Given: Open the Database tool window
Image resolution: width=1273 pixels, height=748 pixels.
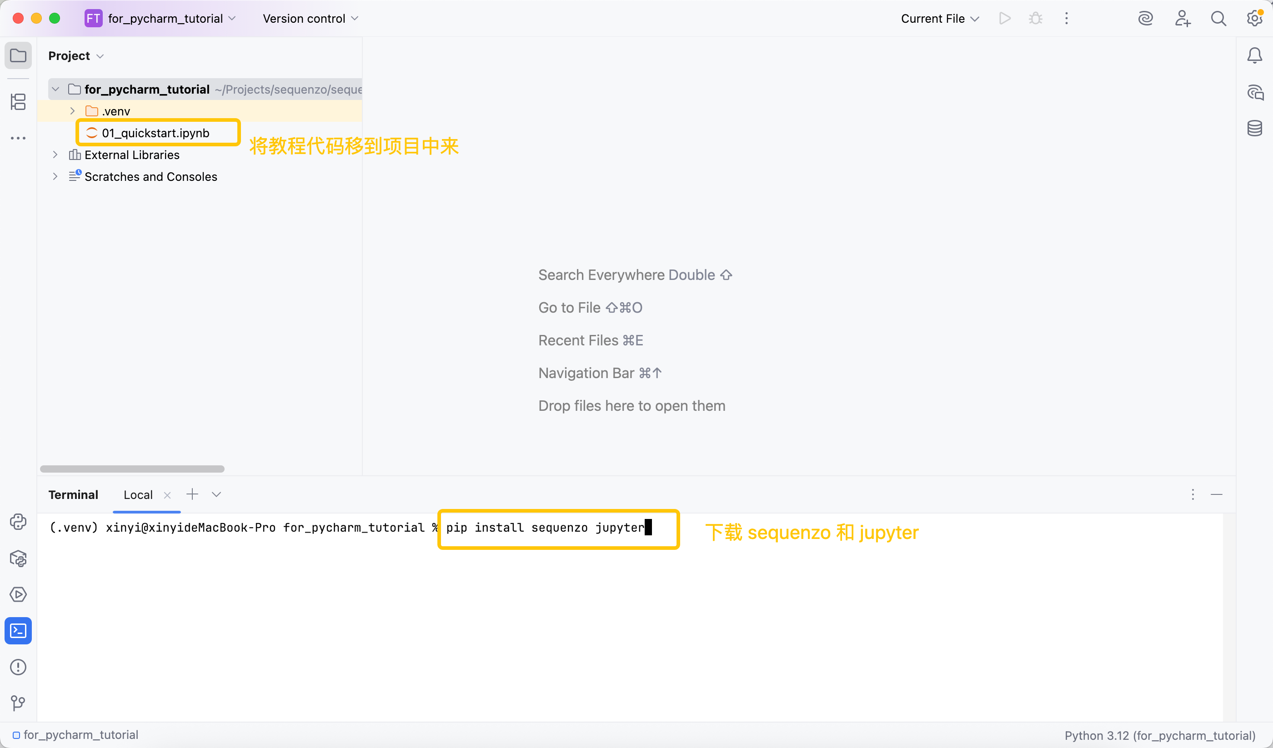Looking at the screenshot, I should click(x=1254, y=128).
